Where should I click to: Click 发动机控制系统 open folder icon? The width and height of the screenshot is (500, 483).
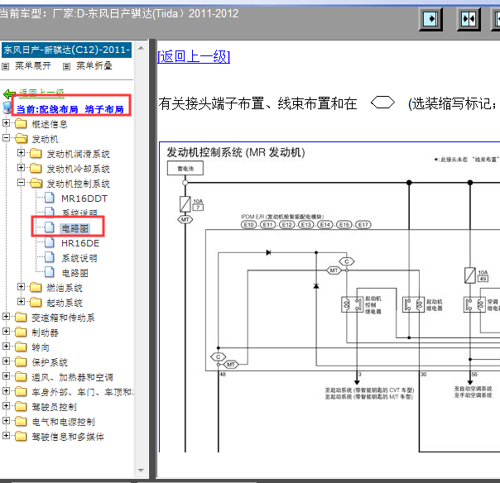coord(36,184)
